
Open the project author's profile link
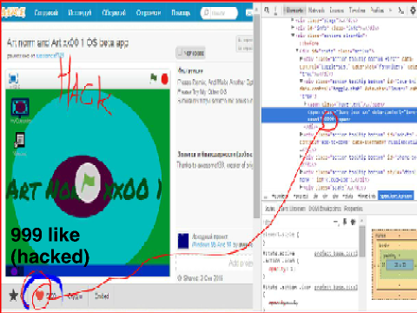coord(50,56)
